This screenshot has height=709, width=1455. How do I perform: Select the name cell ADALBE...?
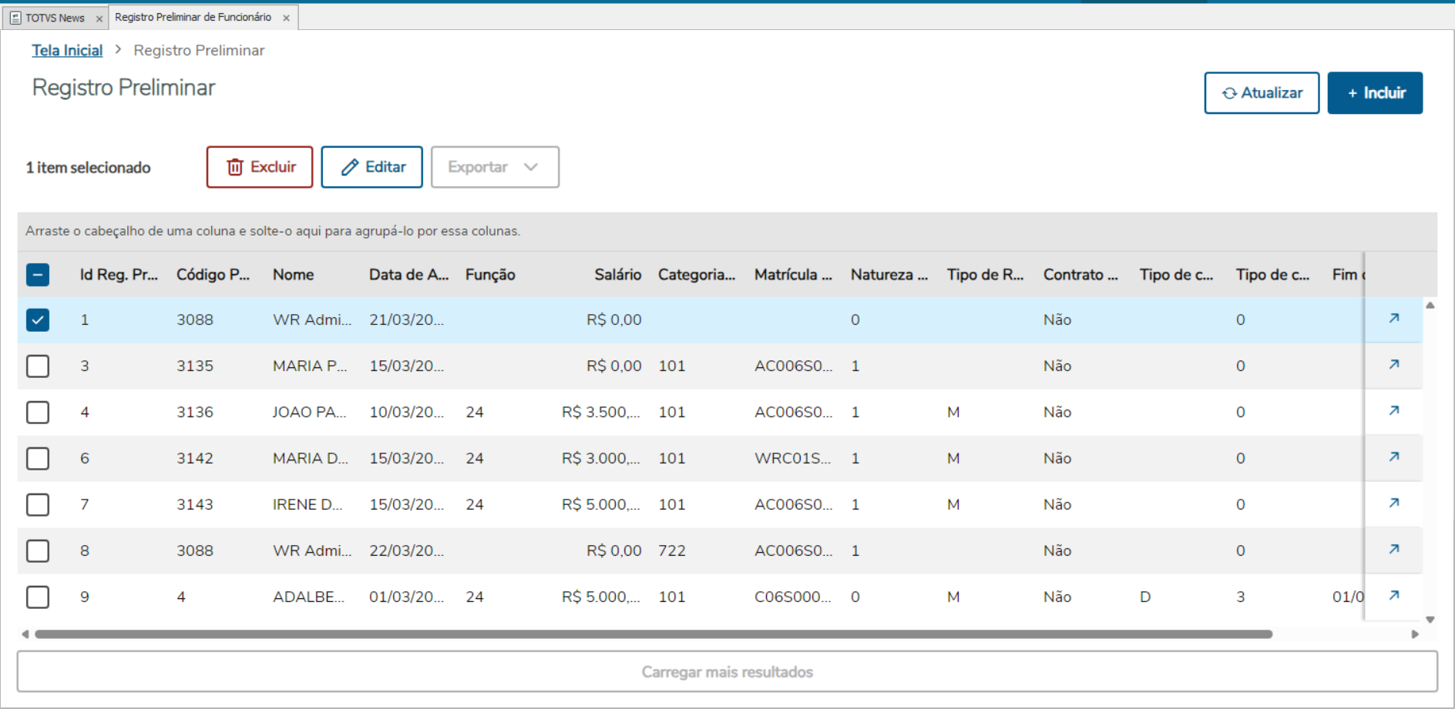[x=308, y=597]
